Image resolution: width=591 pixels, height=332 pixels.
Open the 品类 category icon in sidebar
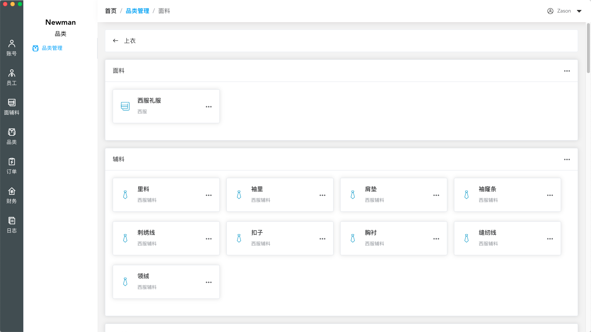click(12, 132)
